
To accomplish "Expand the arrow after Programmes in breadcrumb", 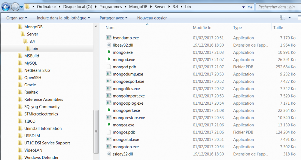I will (x=126, y=7).
